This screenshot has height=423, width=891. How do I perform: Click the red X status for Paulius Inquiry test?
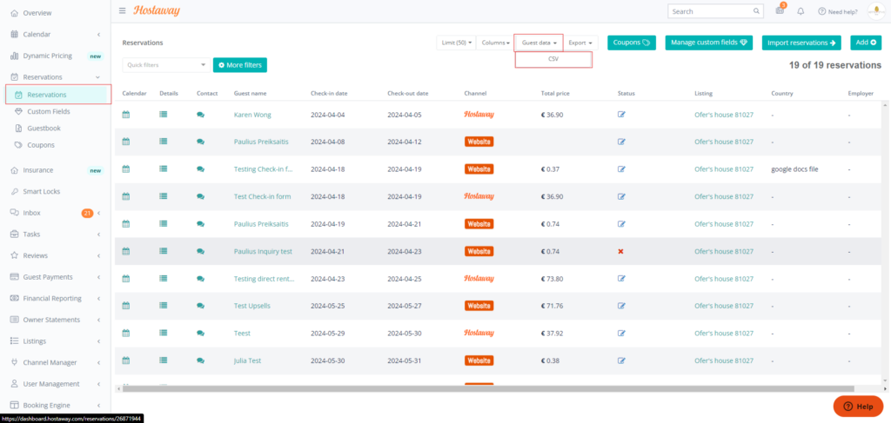point(621,251)
